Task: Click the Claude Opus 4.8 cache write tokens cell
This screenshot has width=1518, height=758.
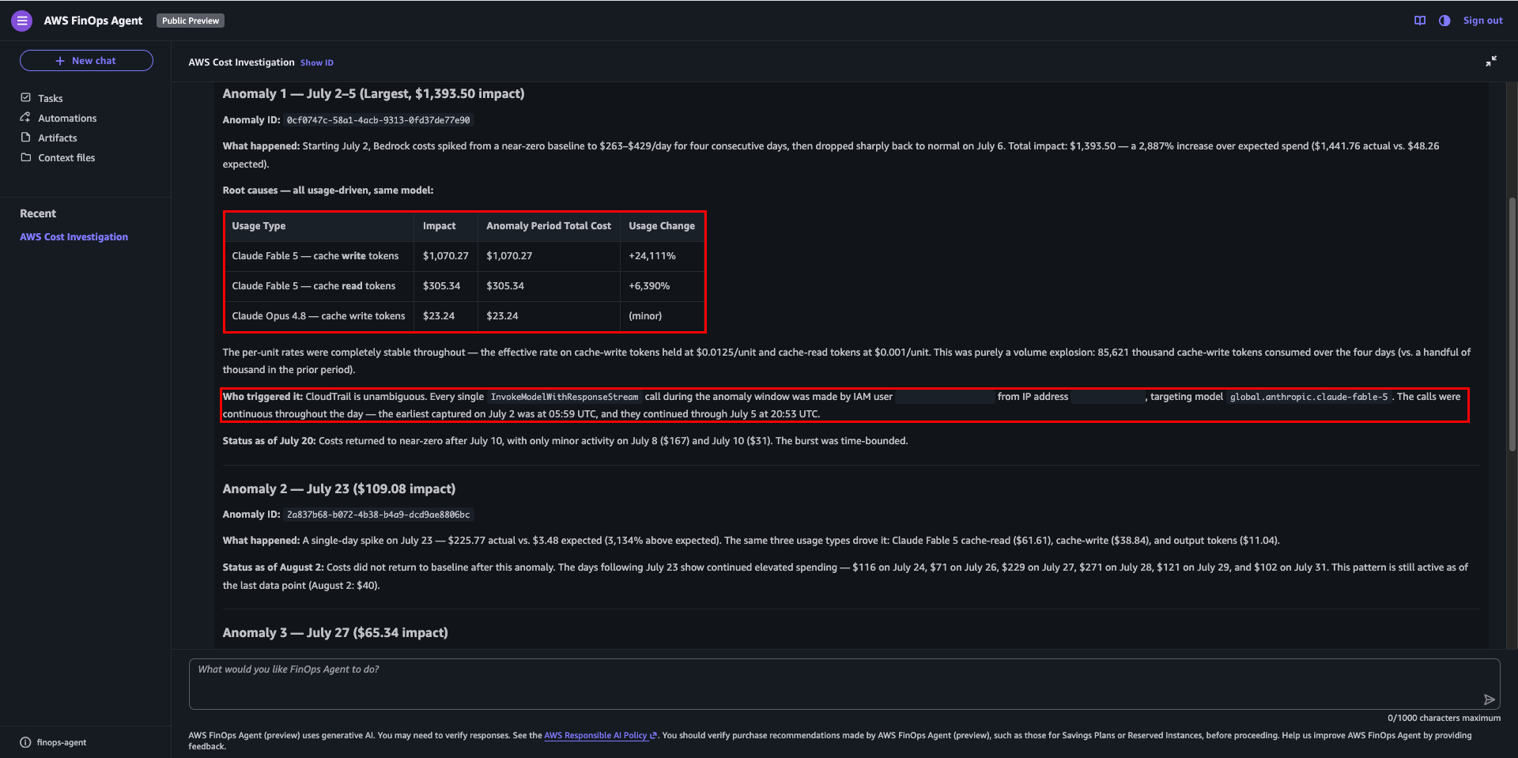Action: tap(319, 316)
